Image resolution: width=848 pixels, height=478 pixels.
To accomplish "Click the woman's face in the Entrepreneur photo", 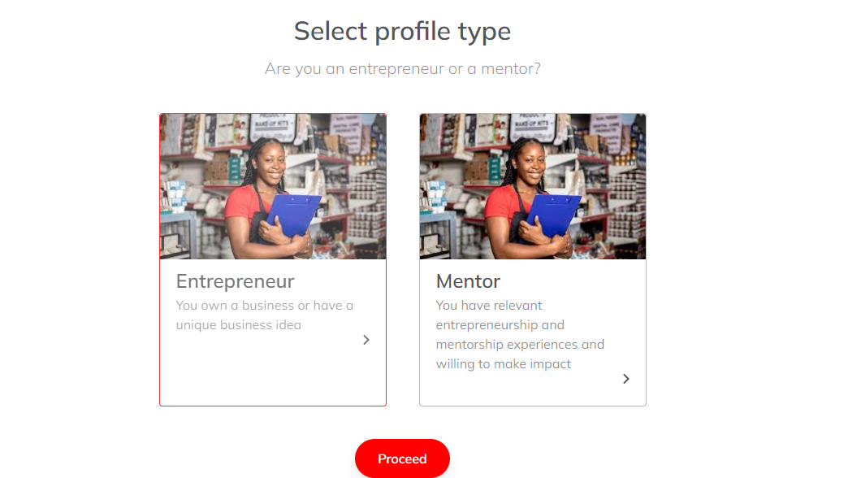I will click(x=271, y=159).
